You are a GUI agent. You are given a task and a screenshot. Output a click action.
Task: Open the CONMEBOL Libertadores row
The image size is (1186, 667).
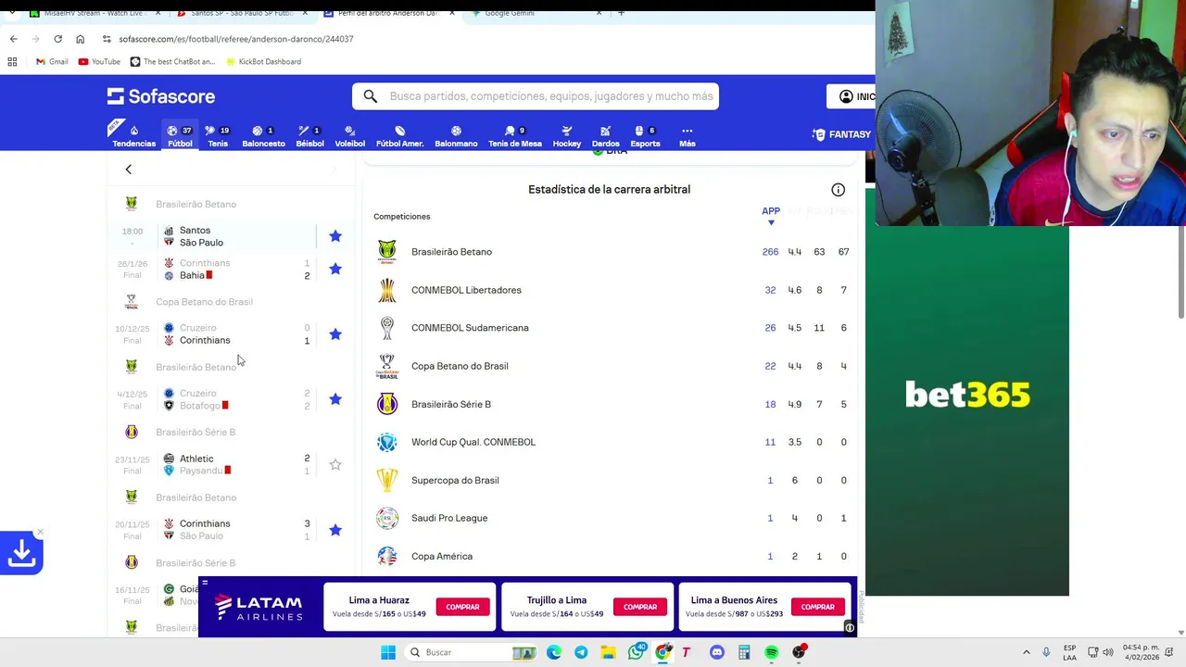click(612, 290)
